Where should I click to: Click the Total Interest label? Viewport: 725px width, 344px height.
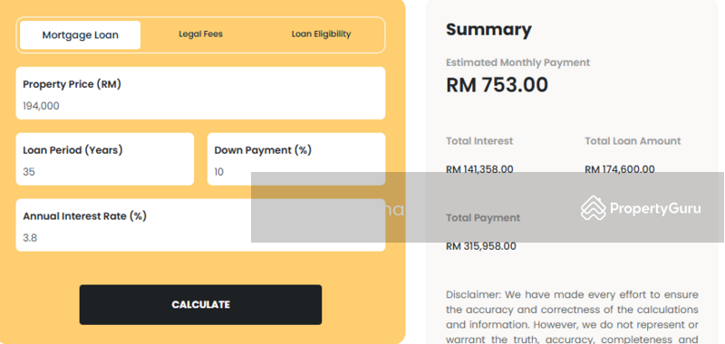click(x=479, y=141)
